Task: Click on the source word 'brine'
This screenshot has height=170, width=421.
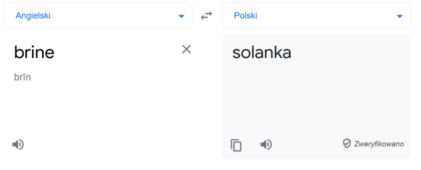Action: click(x=34, y=52)
